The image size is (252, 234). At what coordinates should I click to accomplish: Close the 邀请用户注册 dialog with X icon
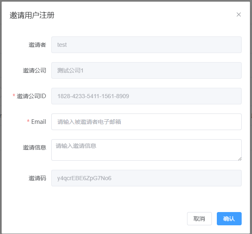pyautogui.click(x=239, y=14)
